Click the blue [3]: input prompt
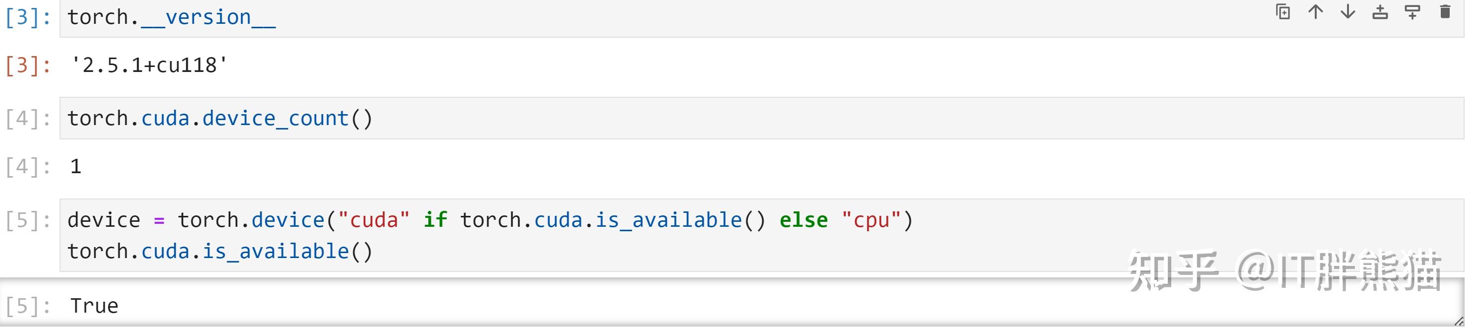Image resolution: width=1480 pixels, height=330 pixels. [28, 18]
